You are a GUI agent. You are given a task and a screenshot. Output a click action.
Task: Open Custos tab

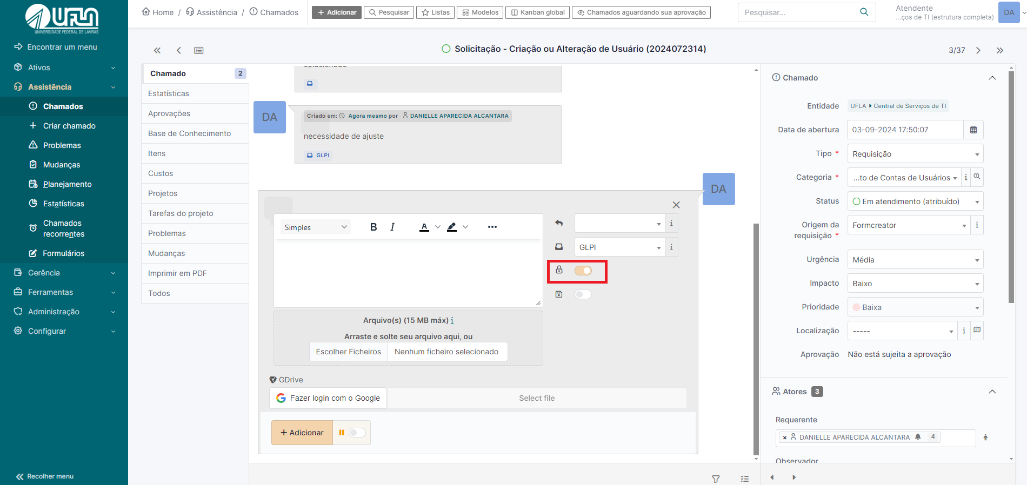point(195,173)
